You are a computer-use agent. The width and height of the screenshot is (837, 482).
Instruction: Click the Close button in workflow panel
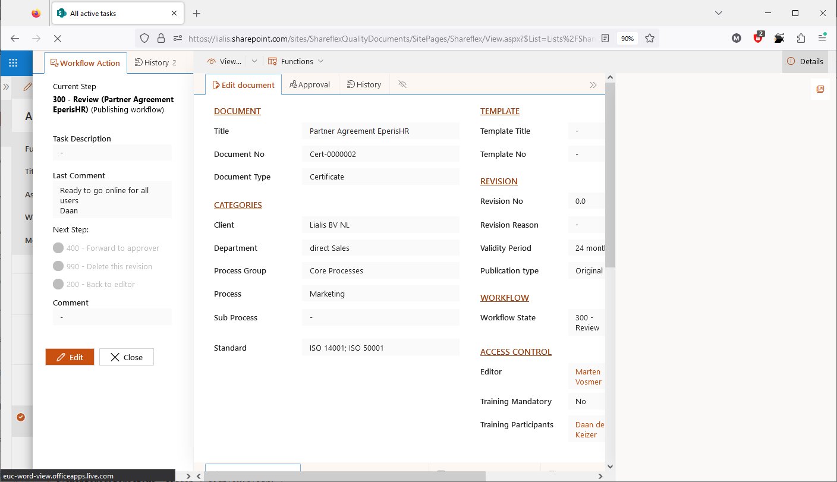click(x=127, y=357)
